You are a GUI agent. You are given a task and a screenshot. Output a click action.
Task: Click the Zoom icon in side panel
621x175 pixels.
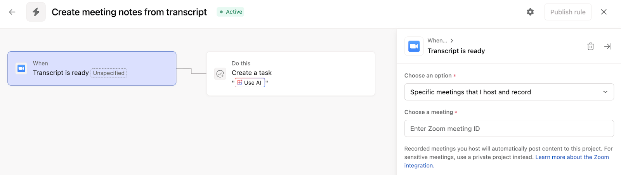click(414, 46)
